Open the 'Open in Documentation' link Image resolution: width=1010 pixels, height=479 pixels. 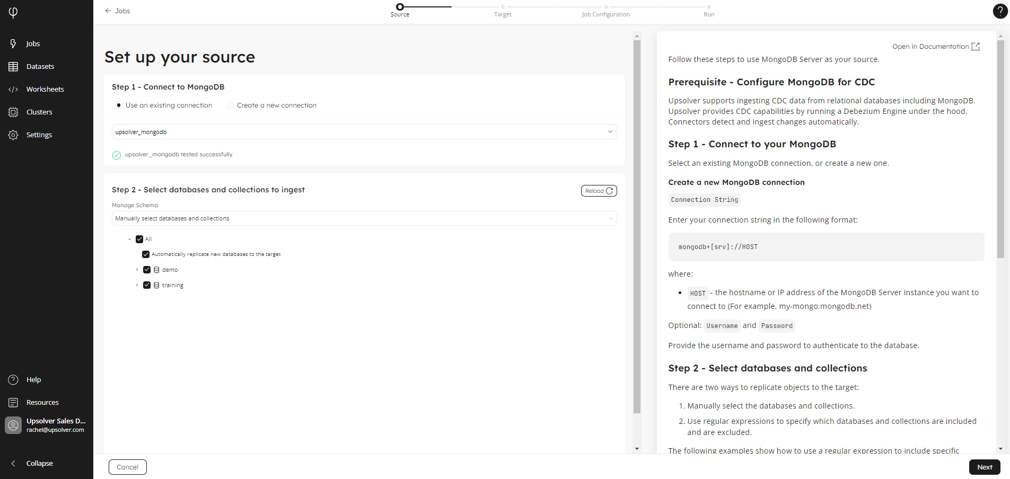coord(936,47)
